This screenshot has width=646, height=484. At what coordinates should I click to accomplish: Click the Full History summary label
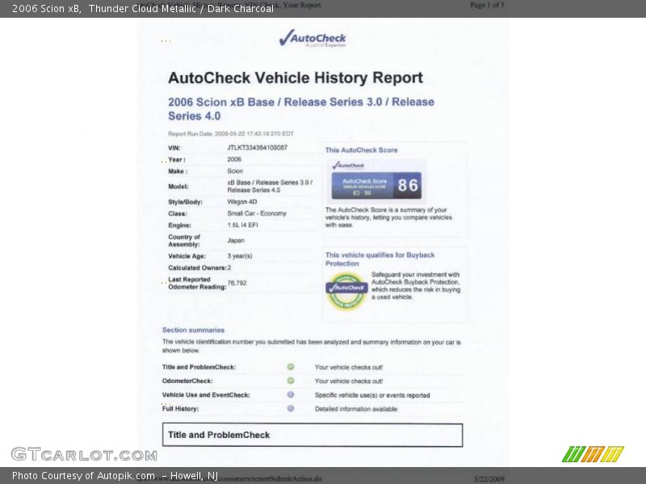180,409
